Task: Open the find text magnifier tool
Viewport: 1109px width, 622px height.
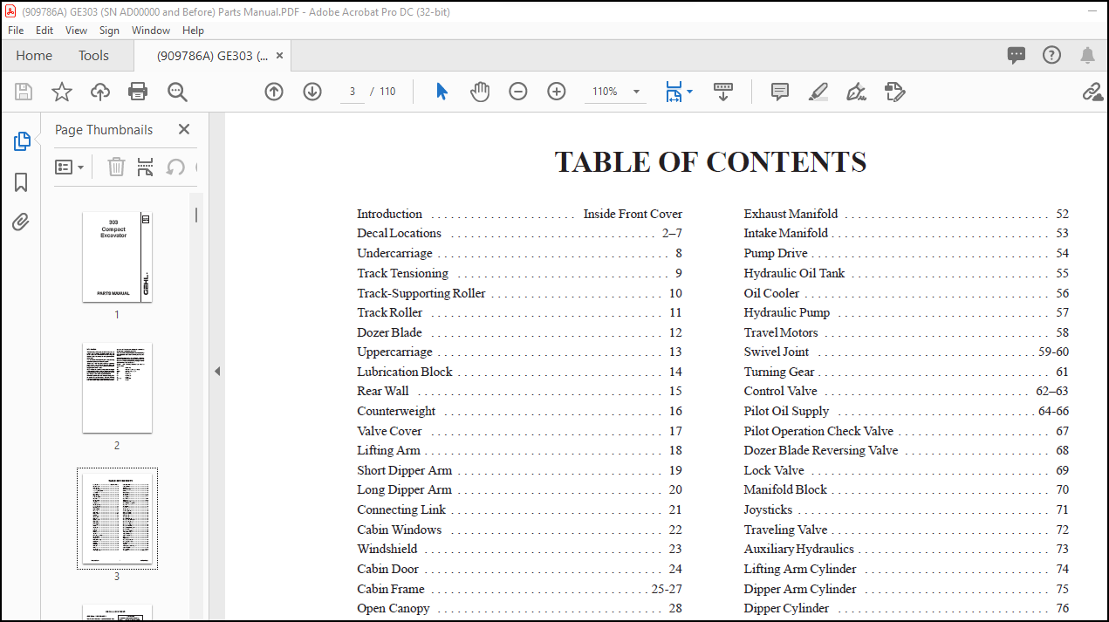Action: (177, 92)
